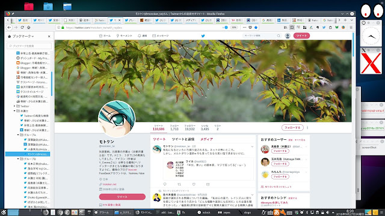Reply to the first tweet

165,184
